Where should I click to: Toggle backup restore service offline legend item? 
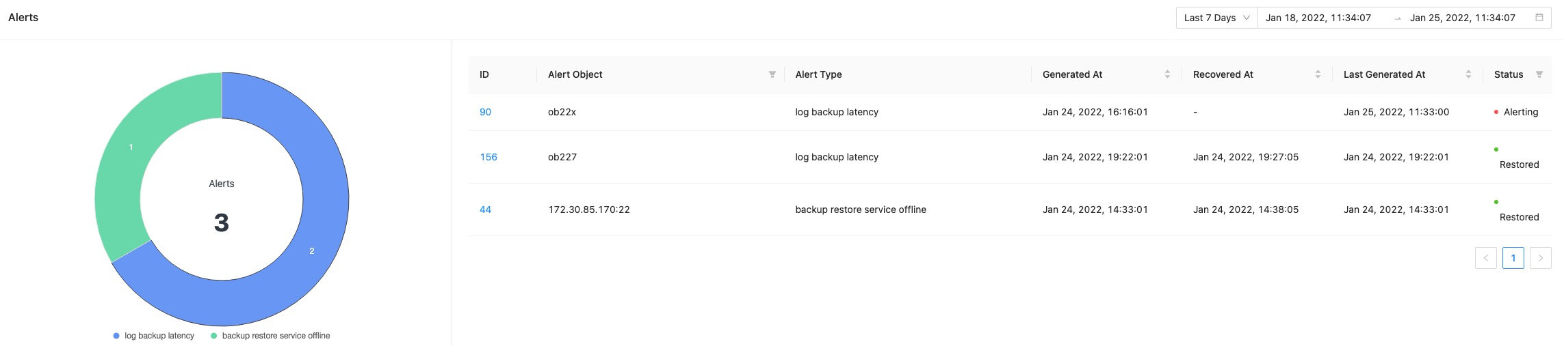[x=270, y=336]
